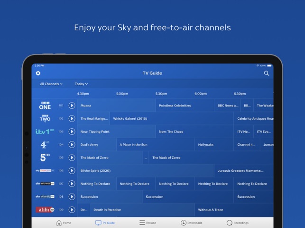This screenshot has height=228, width=305.
Task: Select the Sky Witness logo
Action: coord(45,184)
